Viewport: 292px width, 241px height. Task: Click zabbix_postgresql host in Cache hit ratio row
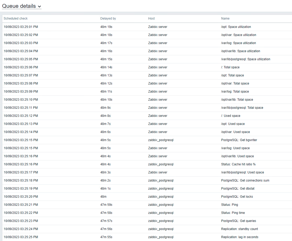coord(161,164)
